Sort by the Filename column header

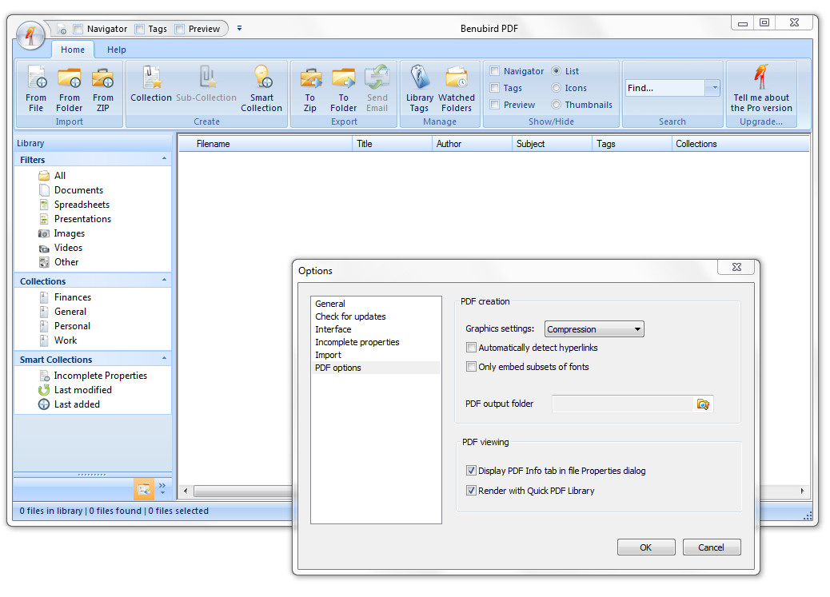tap(265, 144)
